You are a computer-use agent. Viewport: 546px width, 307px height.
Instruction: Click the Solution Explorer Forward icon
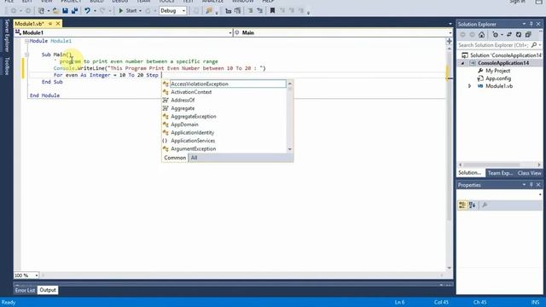[472, 34]
